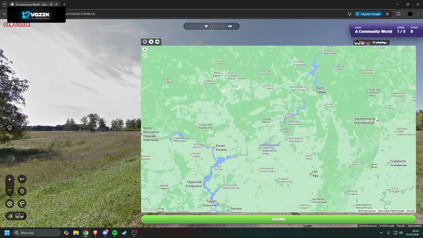The height and width of the screenshot is (238, 423).
Task: Close the A Community World tab
Action: 56,4
